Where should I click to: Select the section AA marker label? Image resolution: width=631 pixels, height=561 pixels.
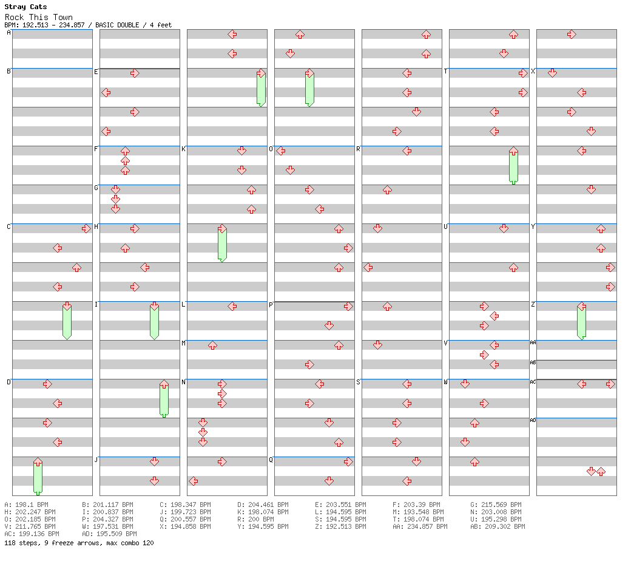[x=533, y=342]
